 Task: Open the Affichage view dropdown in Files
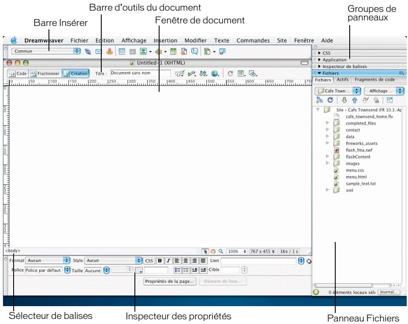384,91
